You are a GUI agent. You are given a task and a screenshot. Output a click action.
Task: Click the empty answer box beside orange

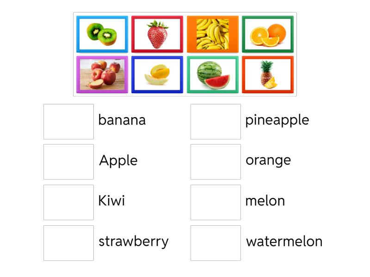tap(215, 160)
